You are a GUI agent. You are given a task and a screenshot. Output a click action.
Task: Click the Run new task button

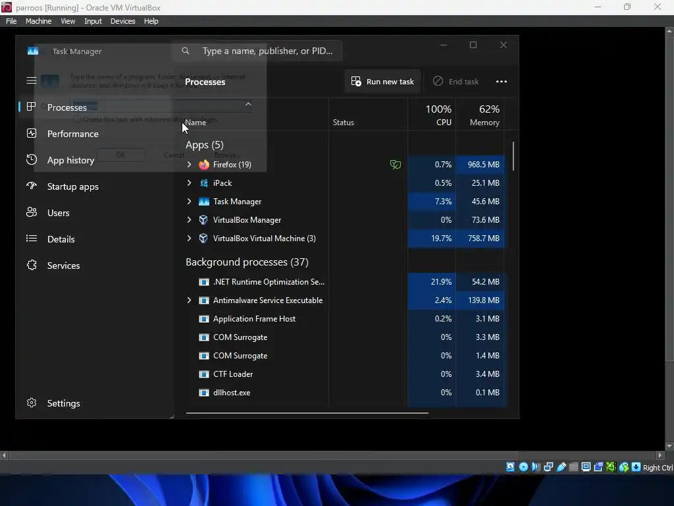pyautogui.click(x=382, y=81)
